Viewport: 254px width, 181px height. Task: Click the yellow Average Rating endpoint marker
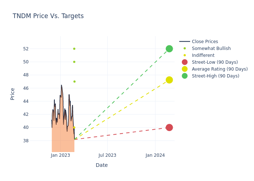169,80
